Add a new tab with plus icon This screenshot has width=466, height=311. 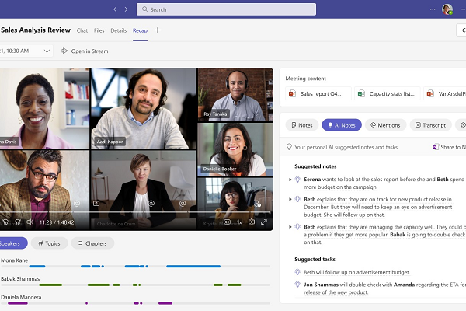(x=157, y=30)
